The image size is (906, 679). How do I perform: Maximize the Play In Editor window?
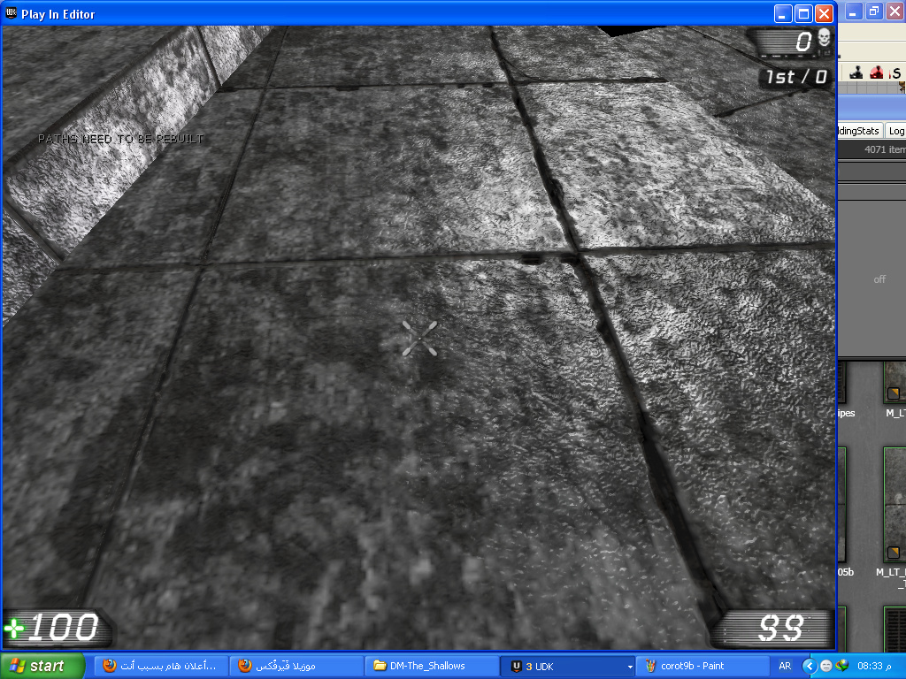[803, 14]
